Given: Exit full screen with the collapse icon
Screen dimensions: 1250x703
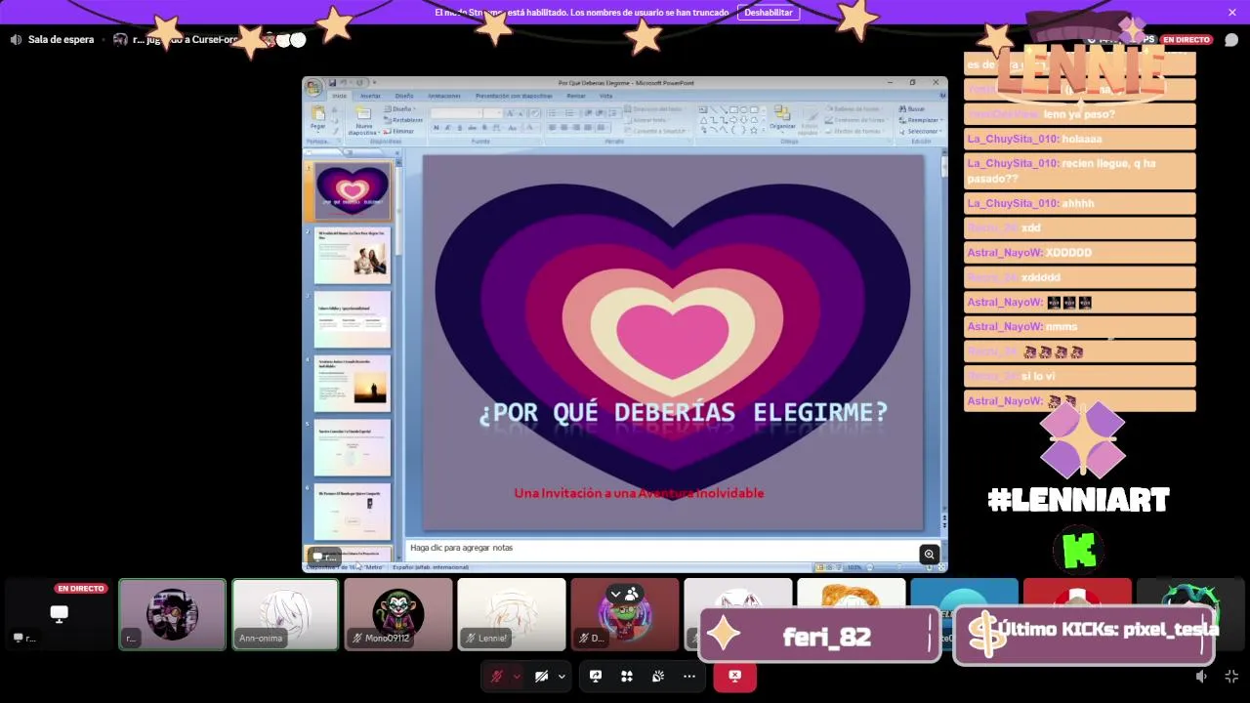Looking at the screenshot, I should point(1231,676).
